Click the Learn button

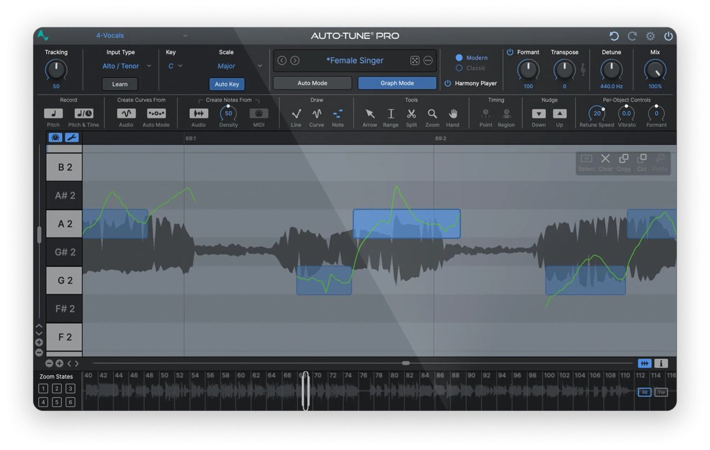[120, 84]
